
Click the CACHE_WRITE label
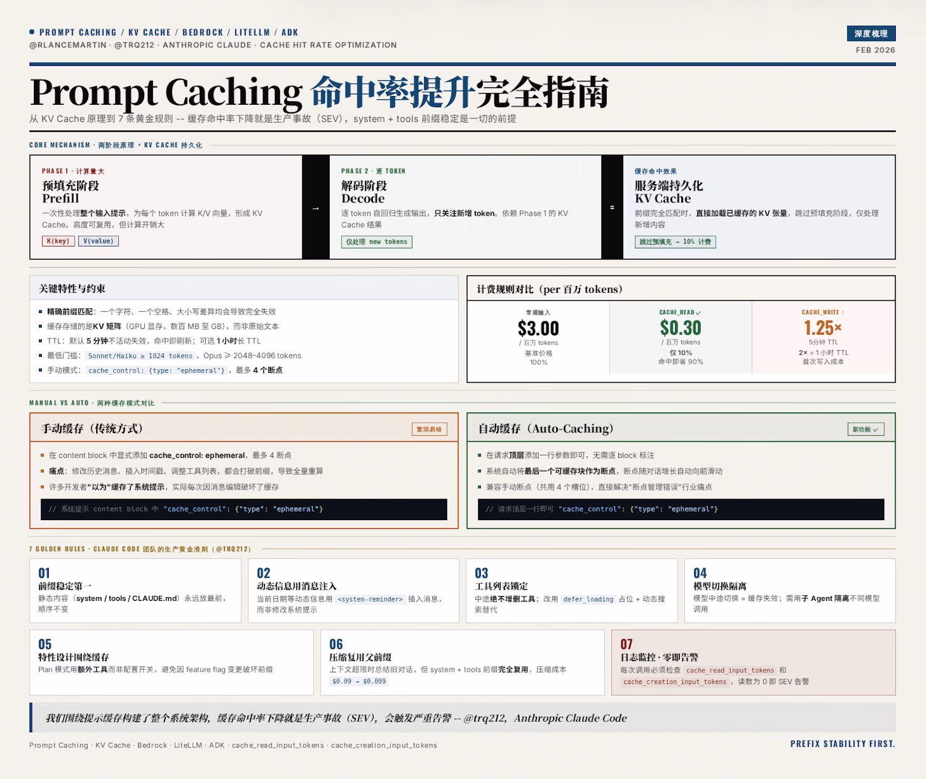coord(823,312)
